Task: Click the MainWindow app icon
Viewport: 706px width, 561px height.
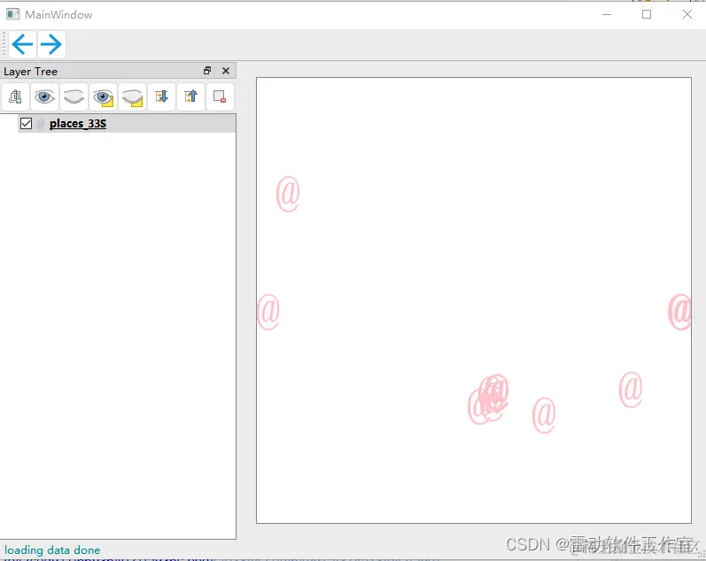Action: tap(12, 14)
